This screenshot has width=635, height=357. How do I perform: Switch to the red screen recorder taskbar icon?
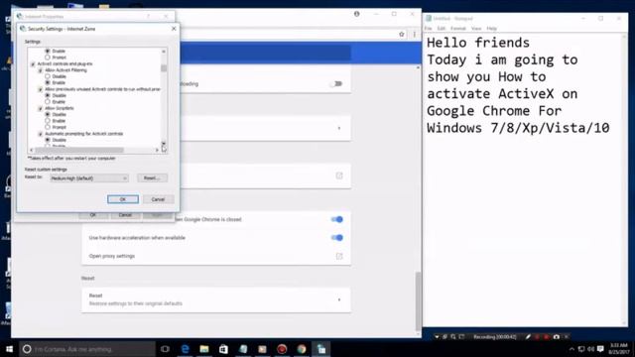pyautogui.click(x=282, y=349)
